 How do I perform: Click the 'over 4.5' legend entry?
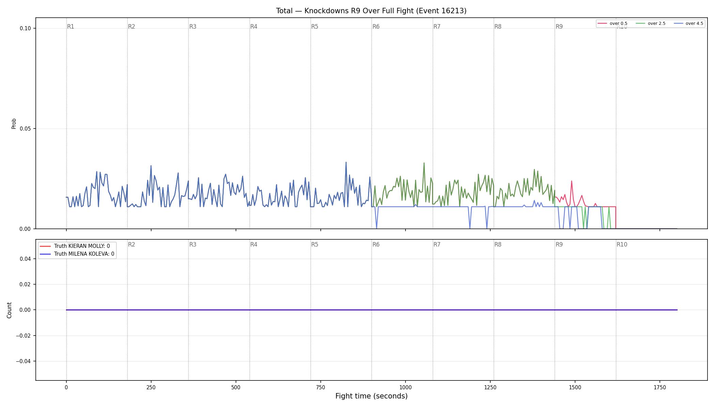(688, 23)
